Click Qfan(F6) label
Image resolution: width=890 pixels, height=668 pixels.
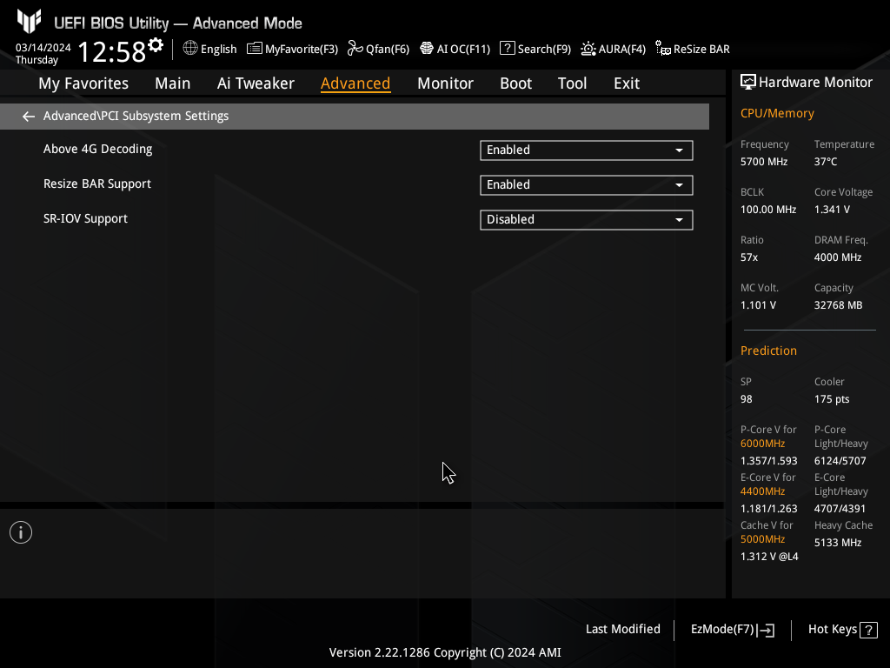click(388, 50)
